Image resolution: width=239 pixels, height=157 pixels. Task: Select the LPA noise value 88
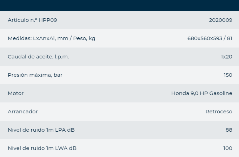[x=229, y=130]
